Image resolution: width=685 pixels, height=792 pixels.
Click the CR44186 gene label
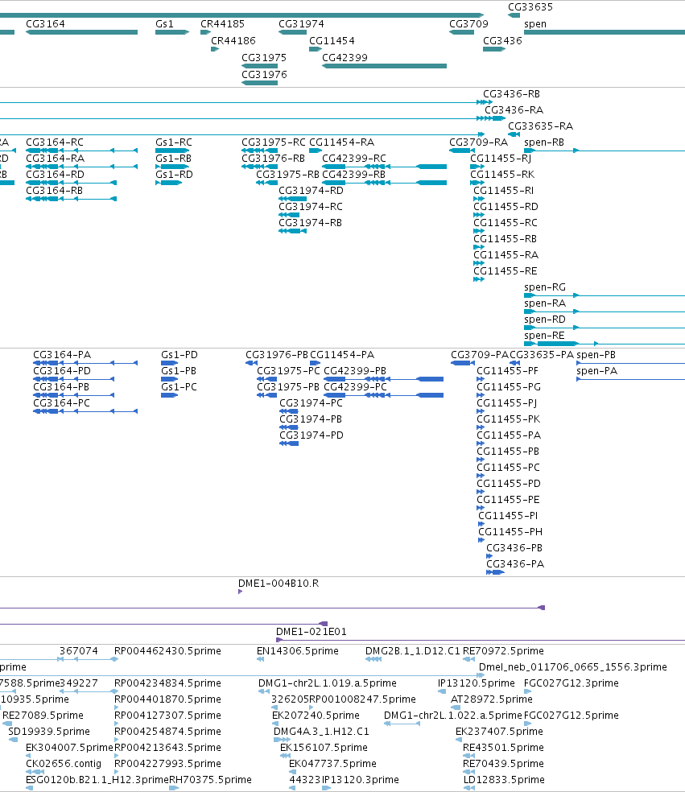233,40
